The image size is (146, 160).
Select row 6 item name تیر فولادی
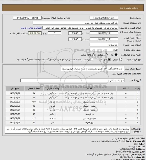pyautogui.click(x=89, y=114)
